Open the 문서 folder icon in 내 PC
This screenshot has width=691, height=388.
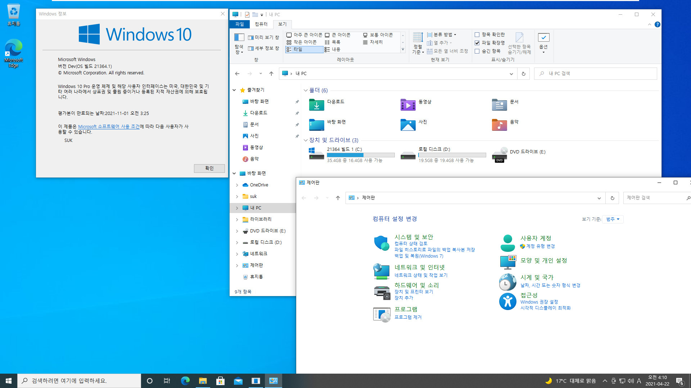pos(500,105)
